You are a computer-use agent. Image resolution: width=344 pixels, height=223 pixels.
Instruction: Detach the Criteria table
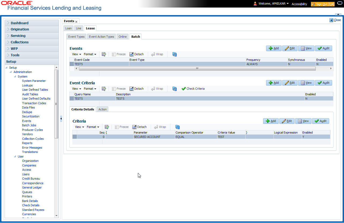point(139,127)
